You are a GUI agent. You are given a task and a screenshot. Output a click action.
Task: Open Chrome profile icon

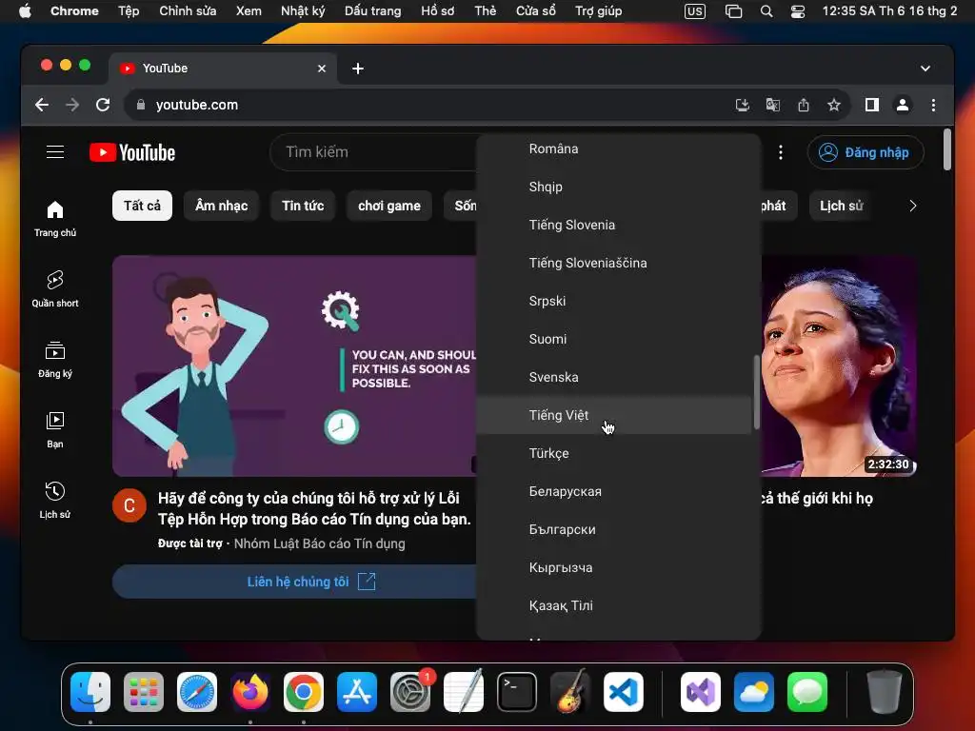tap(903, 105)
